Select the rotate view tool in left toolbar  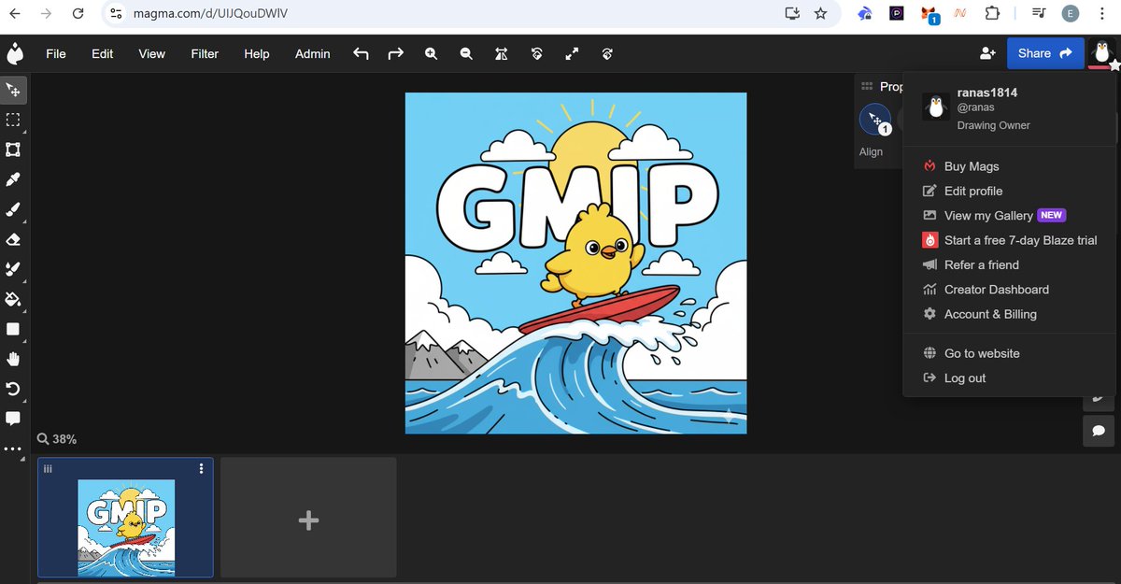(x=13, y=389)
